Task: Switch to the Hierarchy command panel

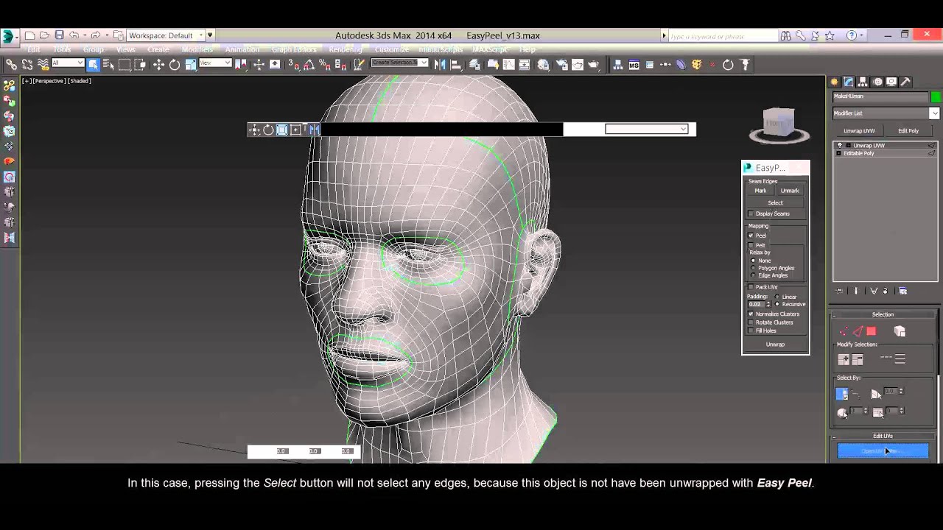Action: tap(863, 82)
